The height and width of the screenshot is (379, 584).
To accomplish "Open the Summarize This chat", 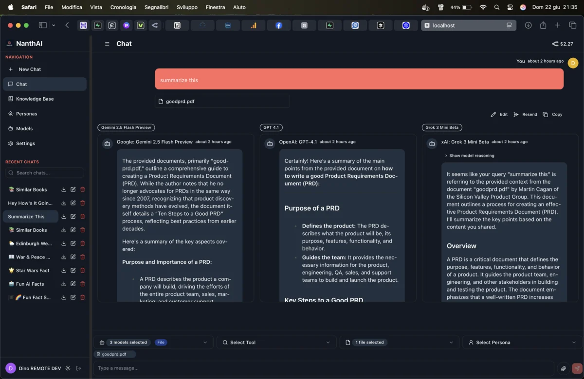I will 30,217.
